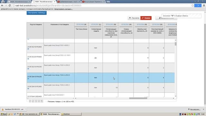Open Конструктивный размер column code link

coord(156,24)
